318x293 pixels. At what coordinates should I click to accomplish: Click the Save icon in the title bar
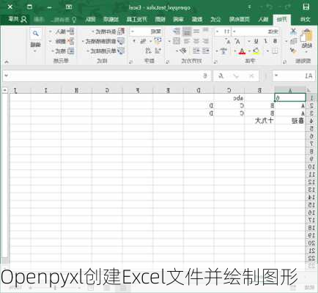(306, 7)
